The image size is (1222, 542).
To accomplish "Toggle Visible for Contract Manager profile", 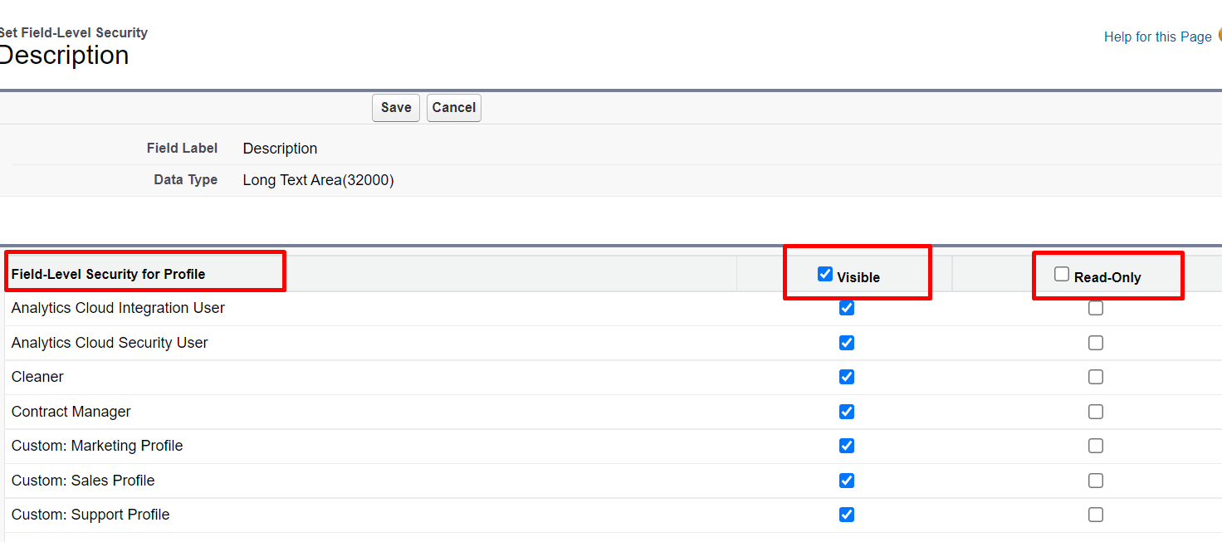I will tap(846, 411).
